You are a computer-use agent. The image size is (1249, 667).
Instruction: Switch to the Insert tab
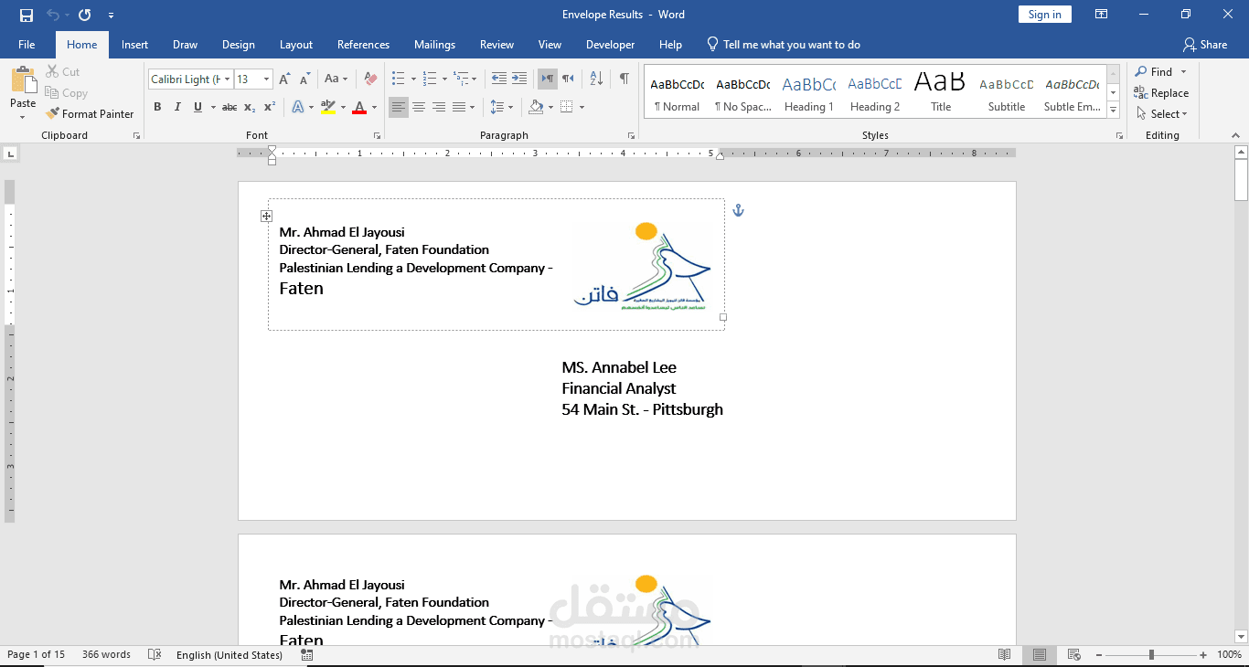coord(134,45)
